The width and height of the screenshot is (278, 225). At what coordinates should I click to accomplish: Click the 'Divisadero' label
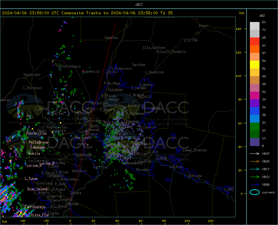click(151, 108)
